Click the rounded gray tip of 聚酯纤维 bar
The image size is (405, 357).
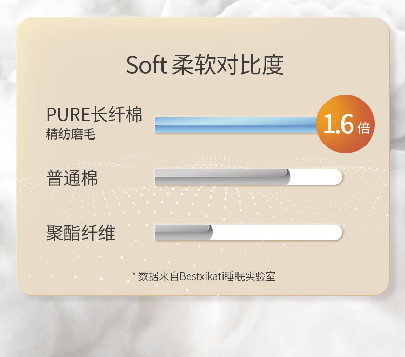pyautogui.click(x=210, y=232)
